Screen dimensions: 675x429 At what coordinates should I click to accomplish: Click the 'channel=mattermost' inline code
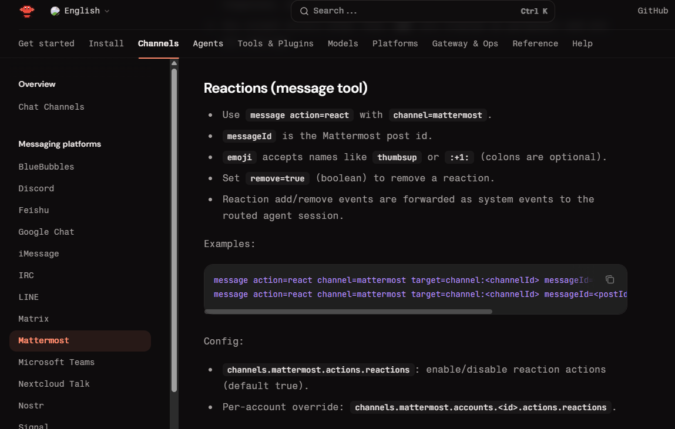click(x=438, y=115)
